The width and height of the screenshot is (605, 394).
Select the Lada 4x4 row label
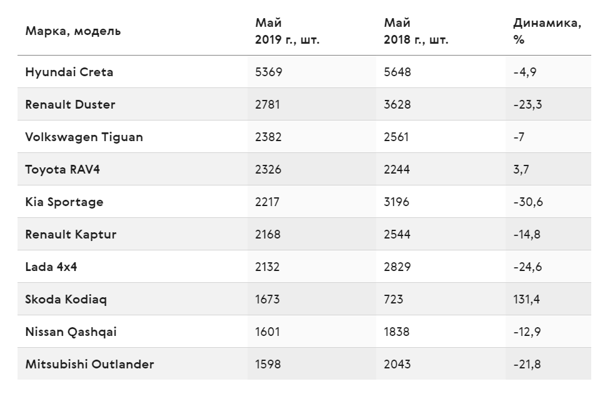51,267
